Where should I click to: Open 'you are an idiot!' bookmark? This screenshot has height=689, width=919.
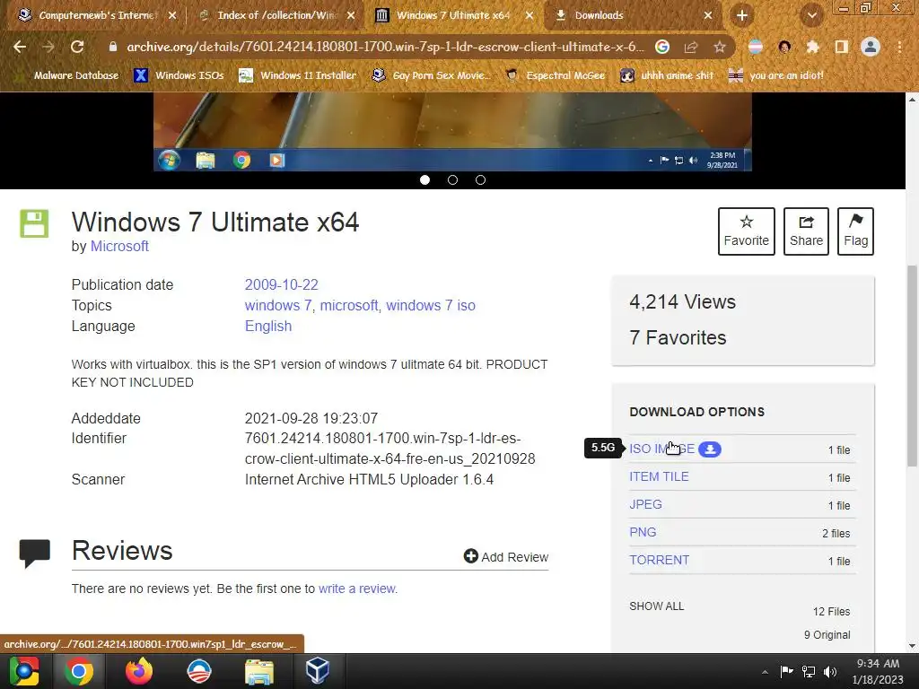pos(776,75)
